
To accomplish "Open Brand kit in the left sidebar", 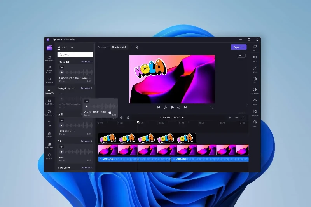I will (x=49, y=156).
